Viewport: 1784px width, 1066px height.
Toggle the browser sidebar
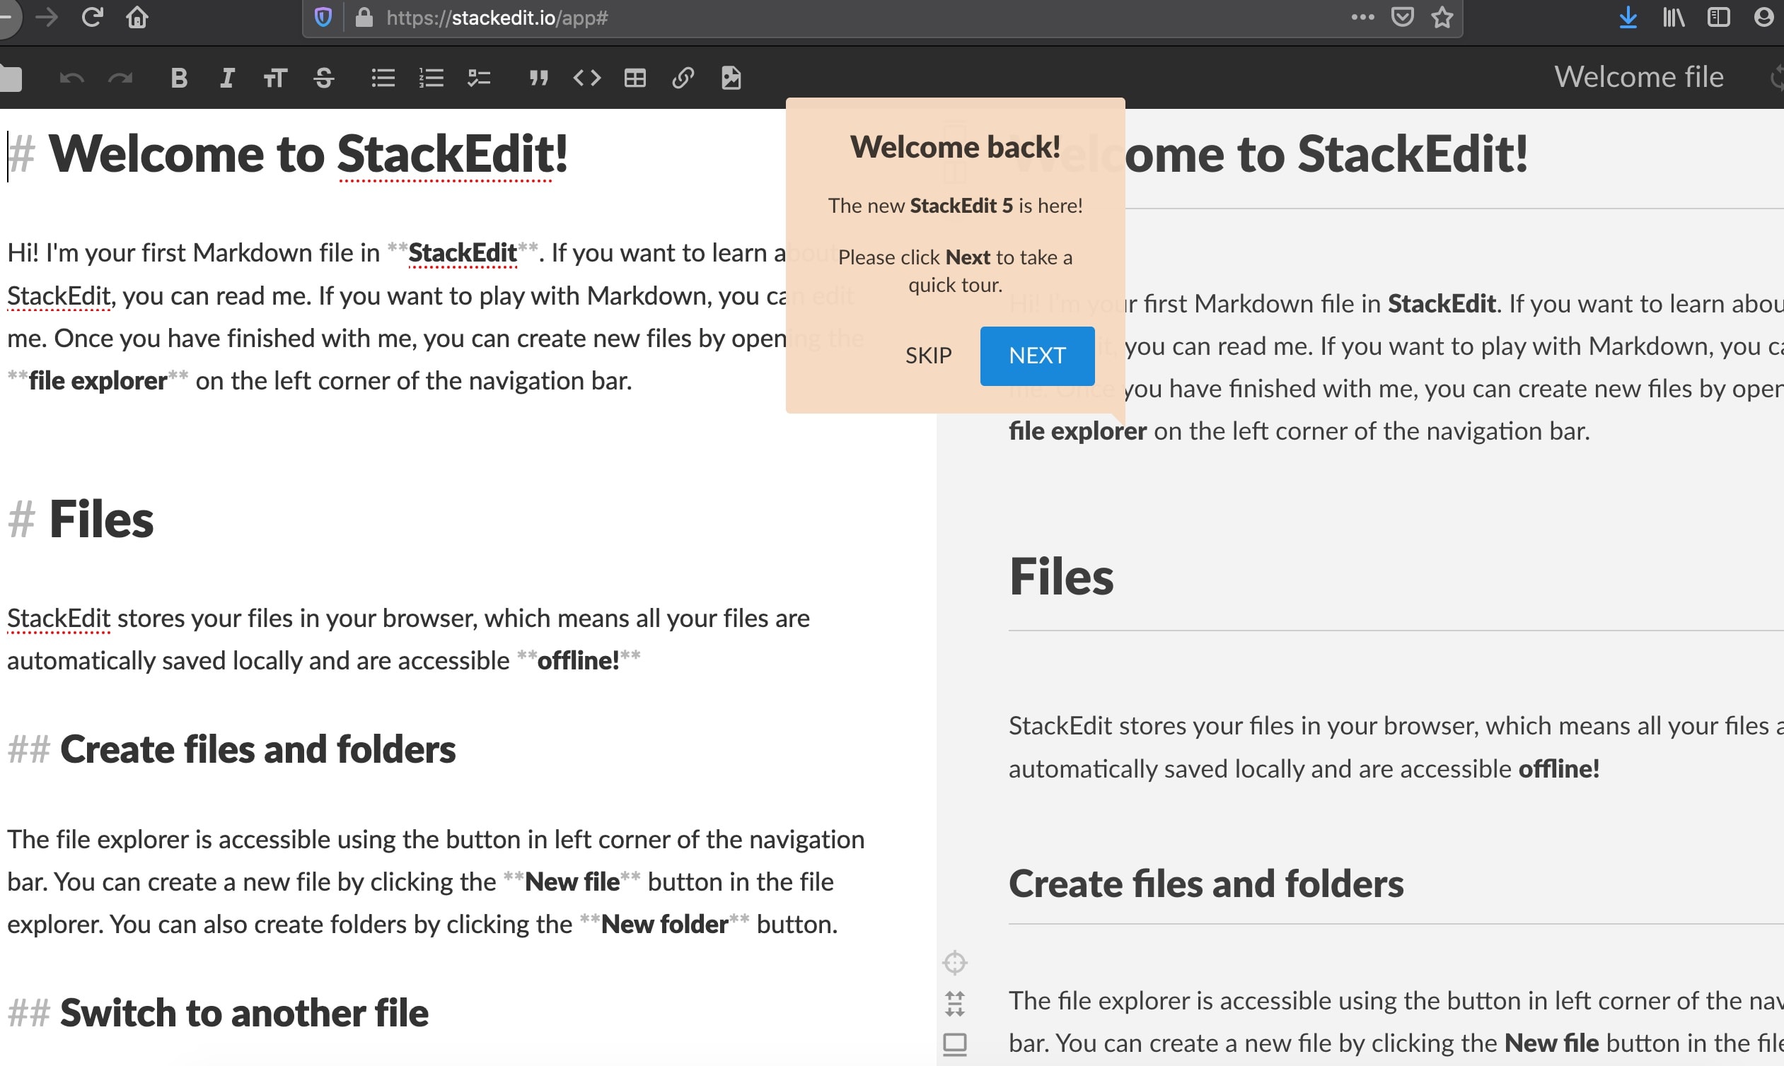[x=1719, y=16]
